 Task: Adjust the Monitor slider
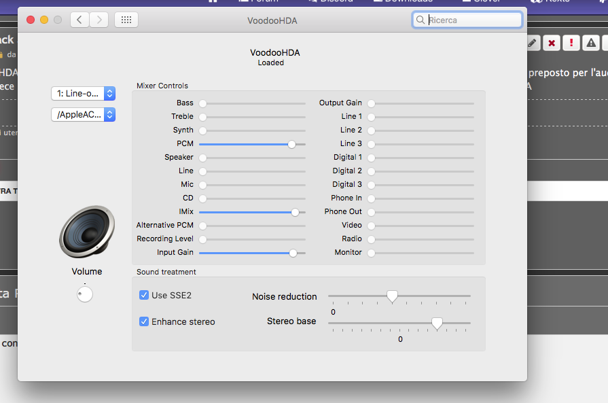[x=421, y=253]
